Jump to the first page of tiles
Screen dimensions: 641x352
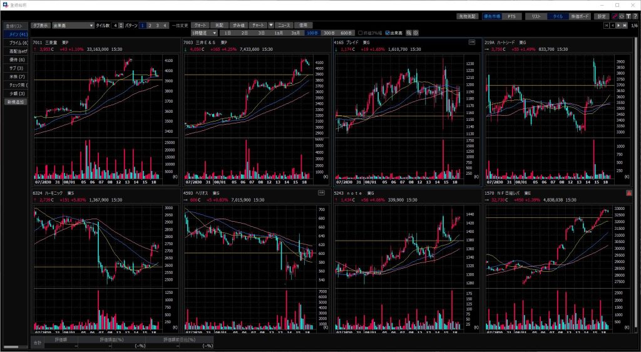[606, 26]
